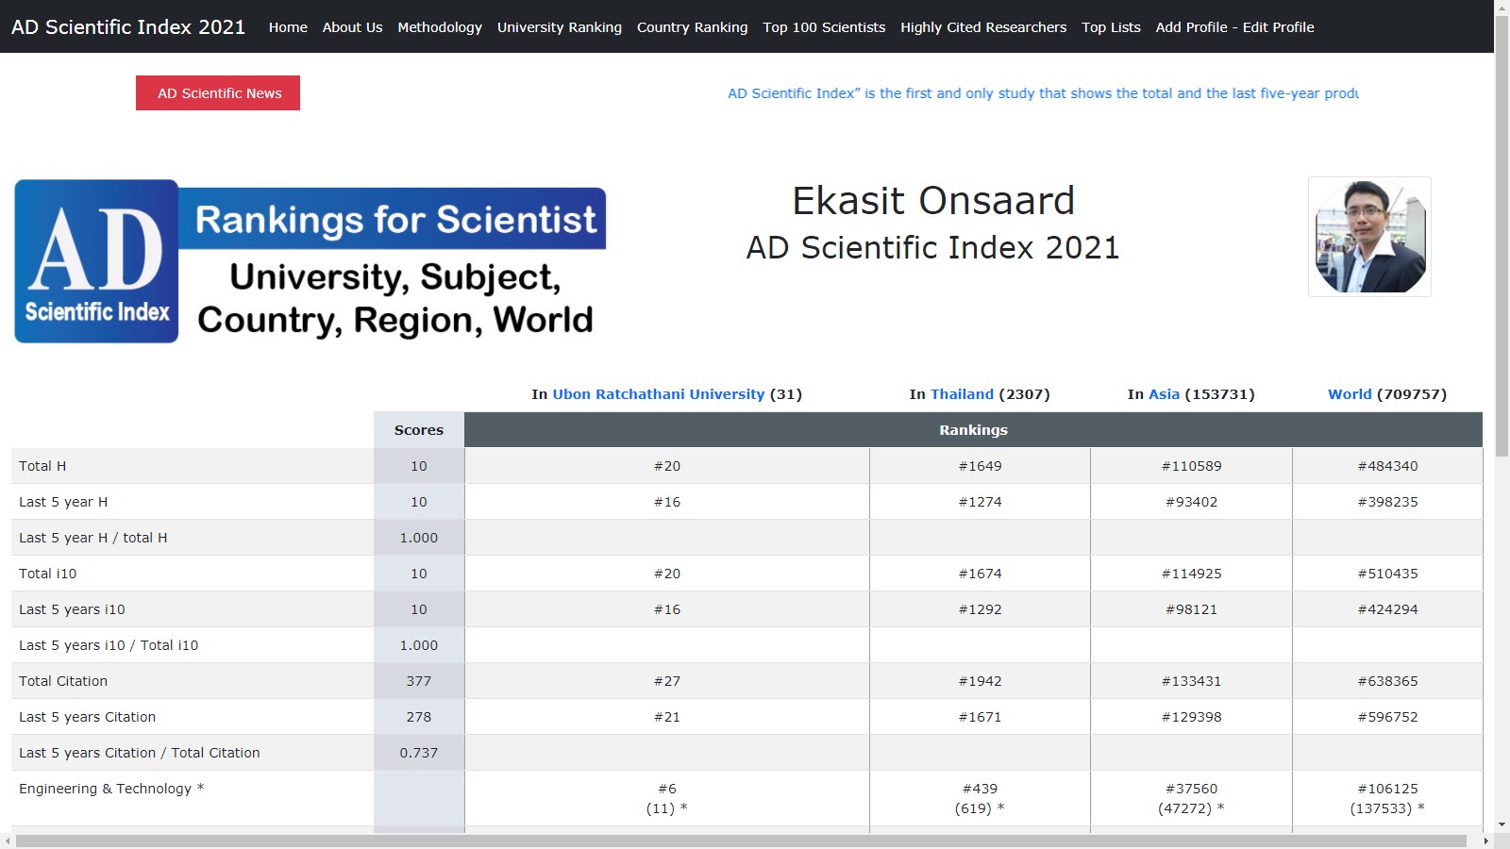Click Last 5 years Citation Thailand rank #1671
1510x849 pixels.
pos(980,717)
